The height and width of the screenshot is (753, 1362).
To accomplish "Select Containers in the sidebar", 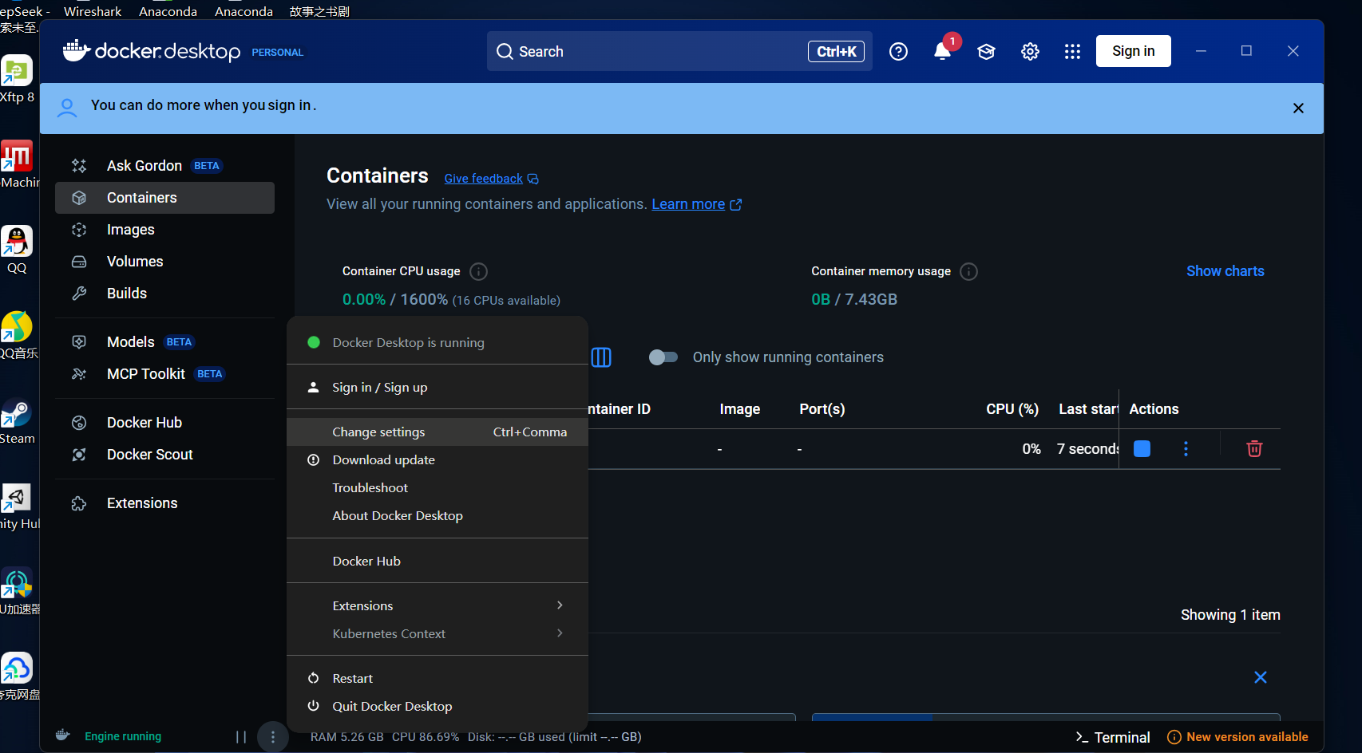I will [x=164, y=198].
